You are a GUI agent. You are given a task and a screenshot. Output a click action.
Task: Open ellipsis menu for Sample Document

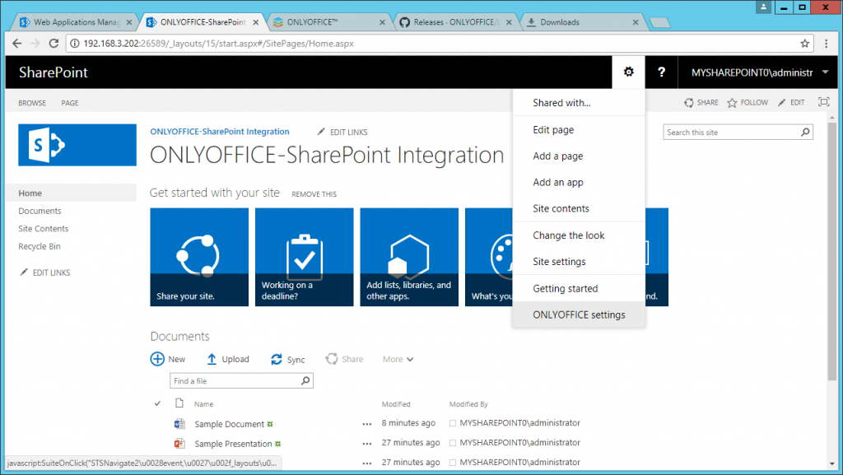pos(366,424)
